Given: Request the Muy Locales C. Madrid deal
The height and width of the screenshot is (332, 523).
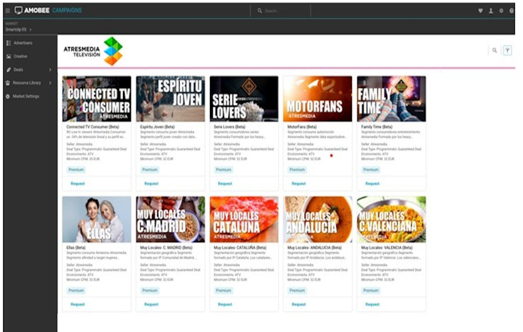Looking at the screenshot, I should pyautogui.click(x=151, y=304).
